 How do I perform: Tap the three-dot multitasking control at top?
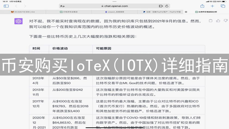(114, 1)
